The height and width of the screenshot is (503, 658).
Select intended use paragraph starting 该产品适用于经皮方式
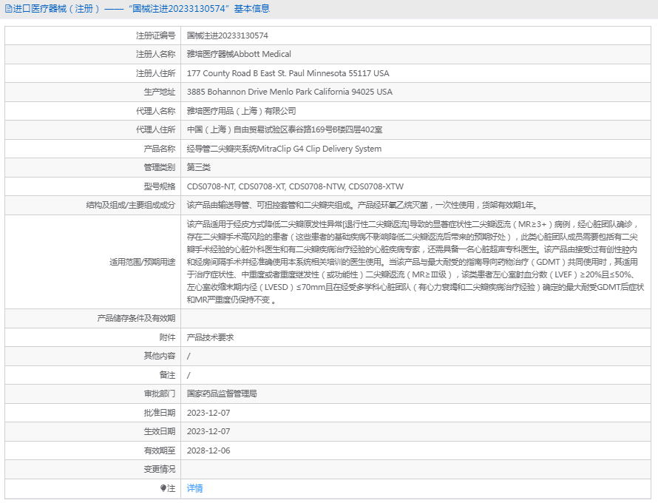pos(416,262)
